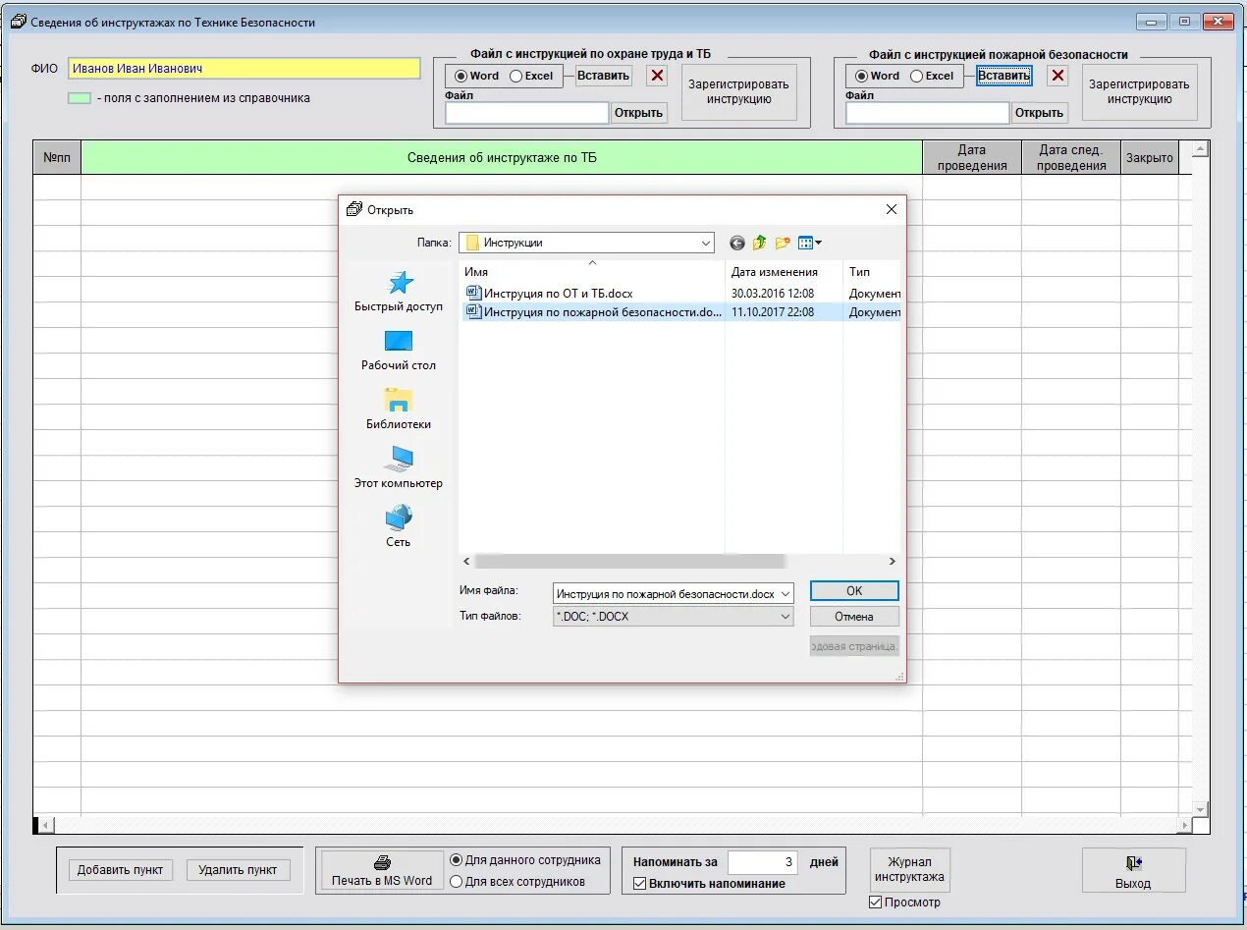Open Быстрый доступ in the places bar
1247x930 pixels.
pyautogui.click(x=399, y=292)
